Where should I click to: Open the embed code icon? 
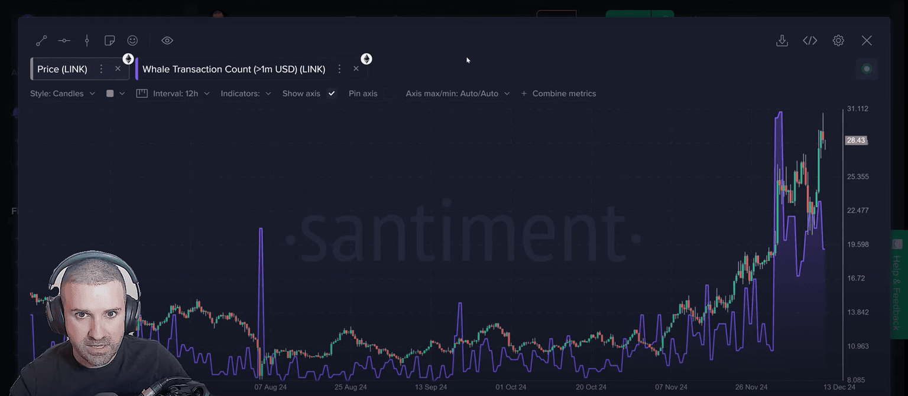click(810, 41)
